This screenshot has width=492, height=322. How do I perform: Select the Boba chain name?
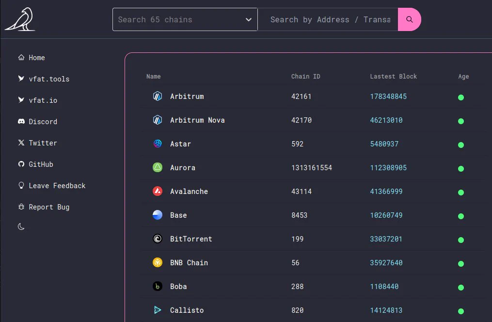(x=178, y=286)
